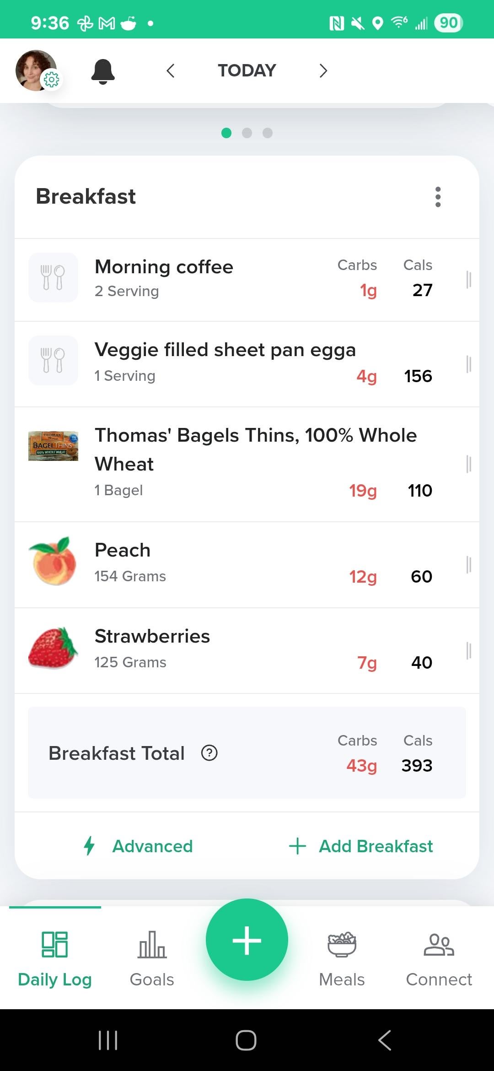The height and width of the screenshot is (1071, 494).
Task: Tap the green plus add button
Action: point(247,940)
